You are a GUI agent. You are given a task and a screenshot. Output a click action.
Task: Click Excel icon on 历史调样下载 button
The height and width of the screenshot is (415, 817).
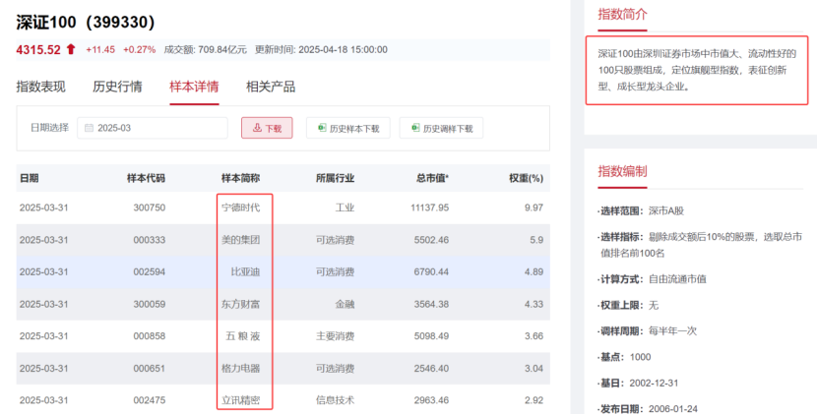[x=414, y=128]
